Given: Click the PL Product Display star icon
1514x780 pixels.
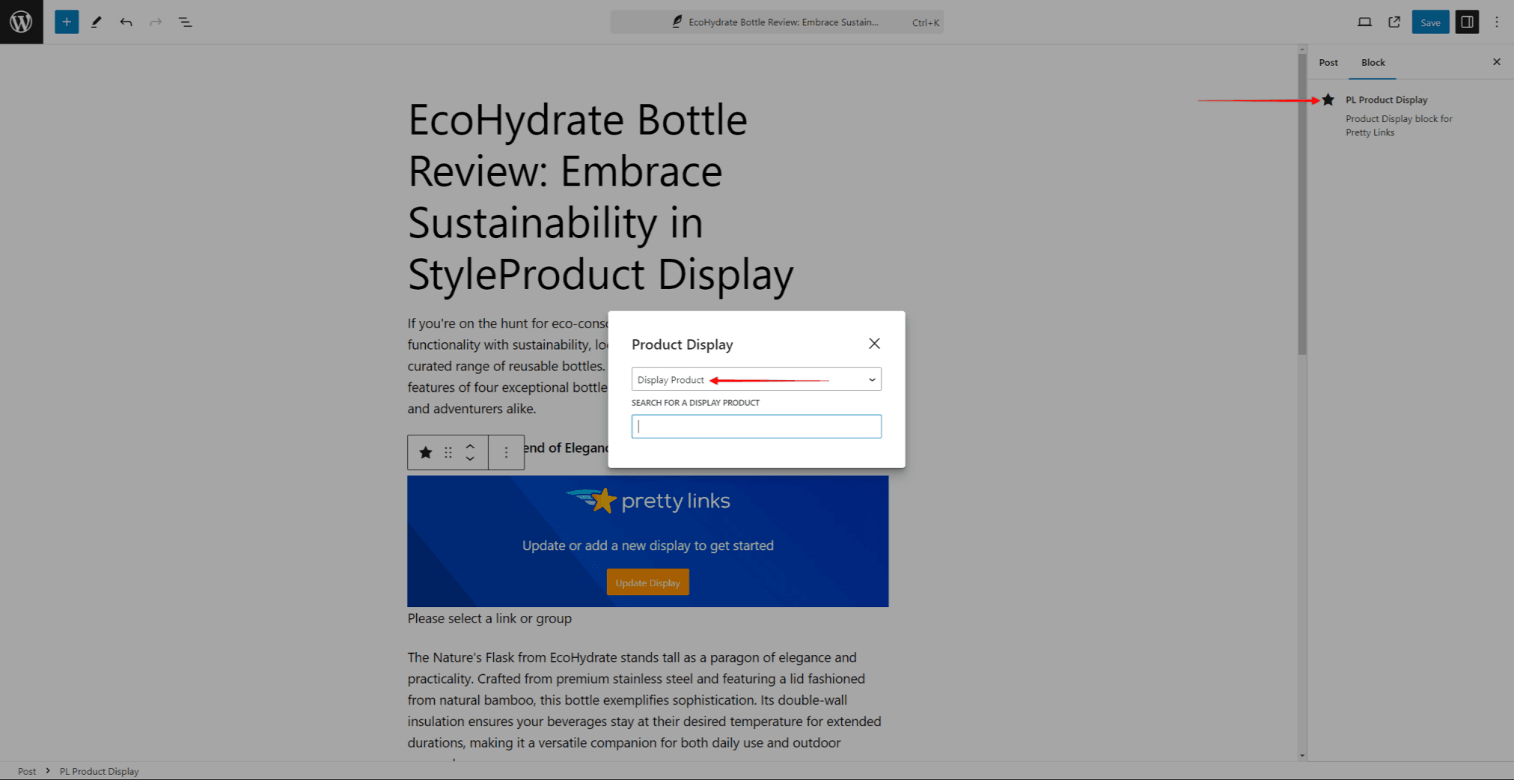Looking at the screenshot, I should 1328,99.
